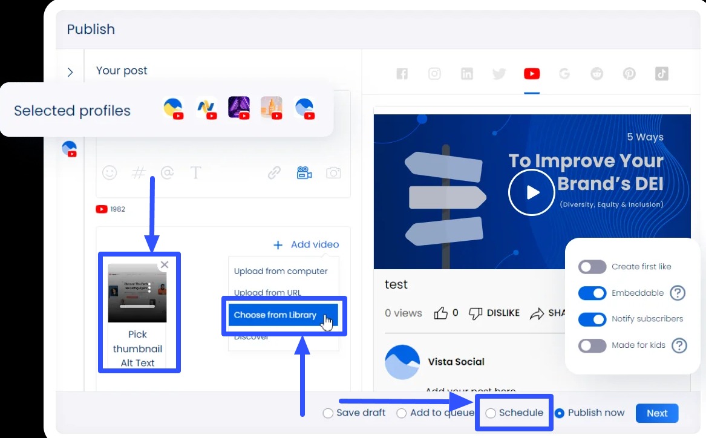Viewport: 706px width, 438px height.
Task: Turn on the Made for kids switch
Action: click(x=592, y=345)
